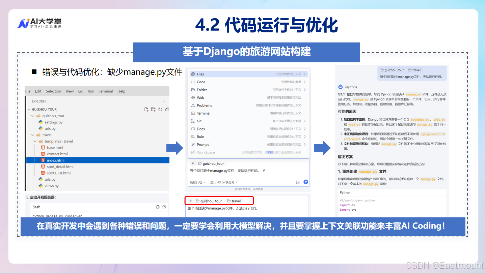The height and width of the screenshot is (274, 485).
Task: Open the Selection menu
Action: [x=53, y=91]
